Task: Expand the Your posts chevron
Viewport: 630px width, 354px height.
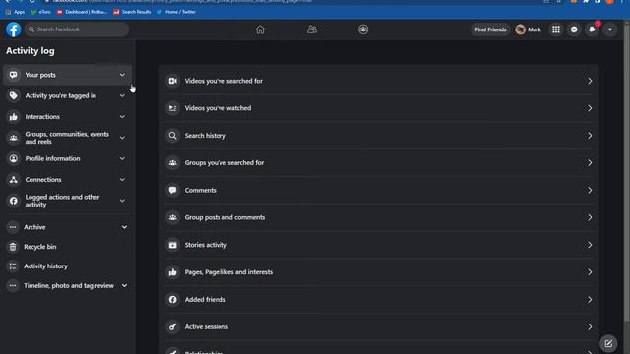Action: (x=122, y=75)
